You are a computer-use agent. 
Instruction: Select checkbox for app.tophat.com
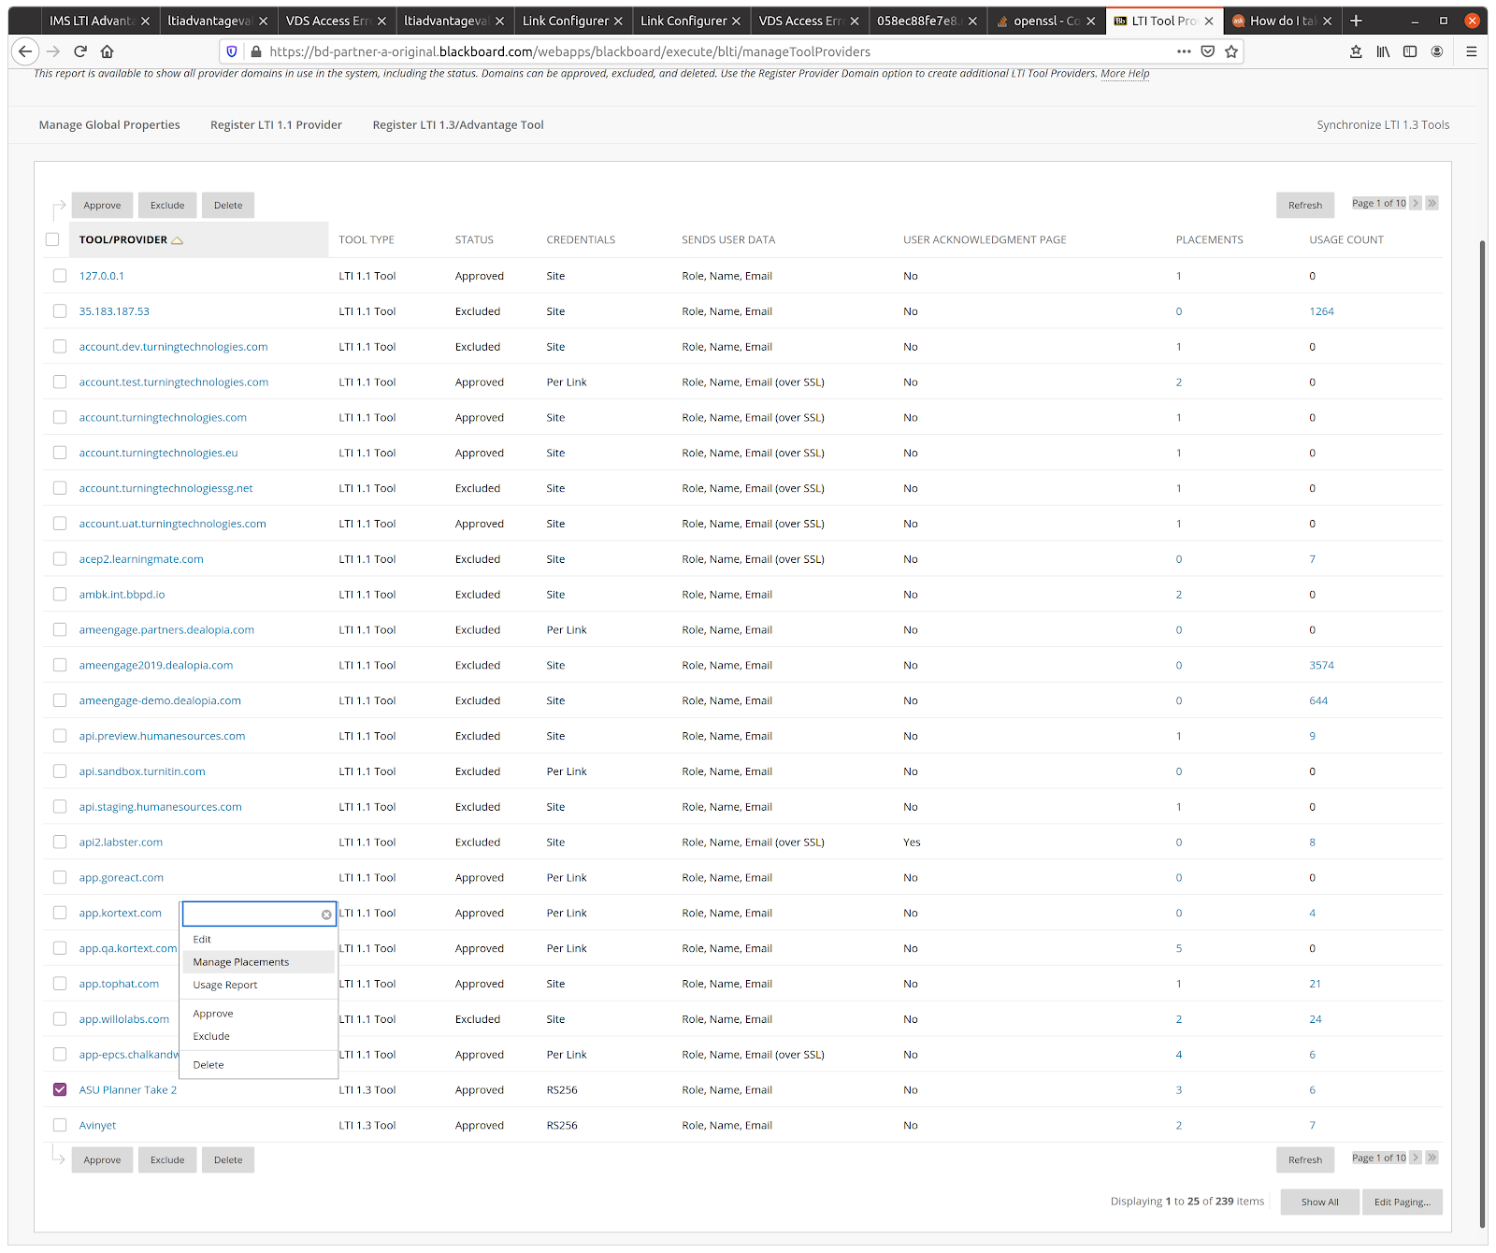(x=60, y=984)
